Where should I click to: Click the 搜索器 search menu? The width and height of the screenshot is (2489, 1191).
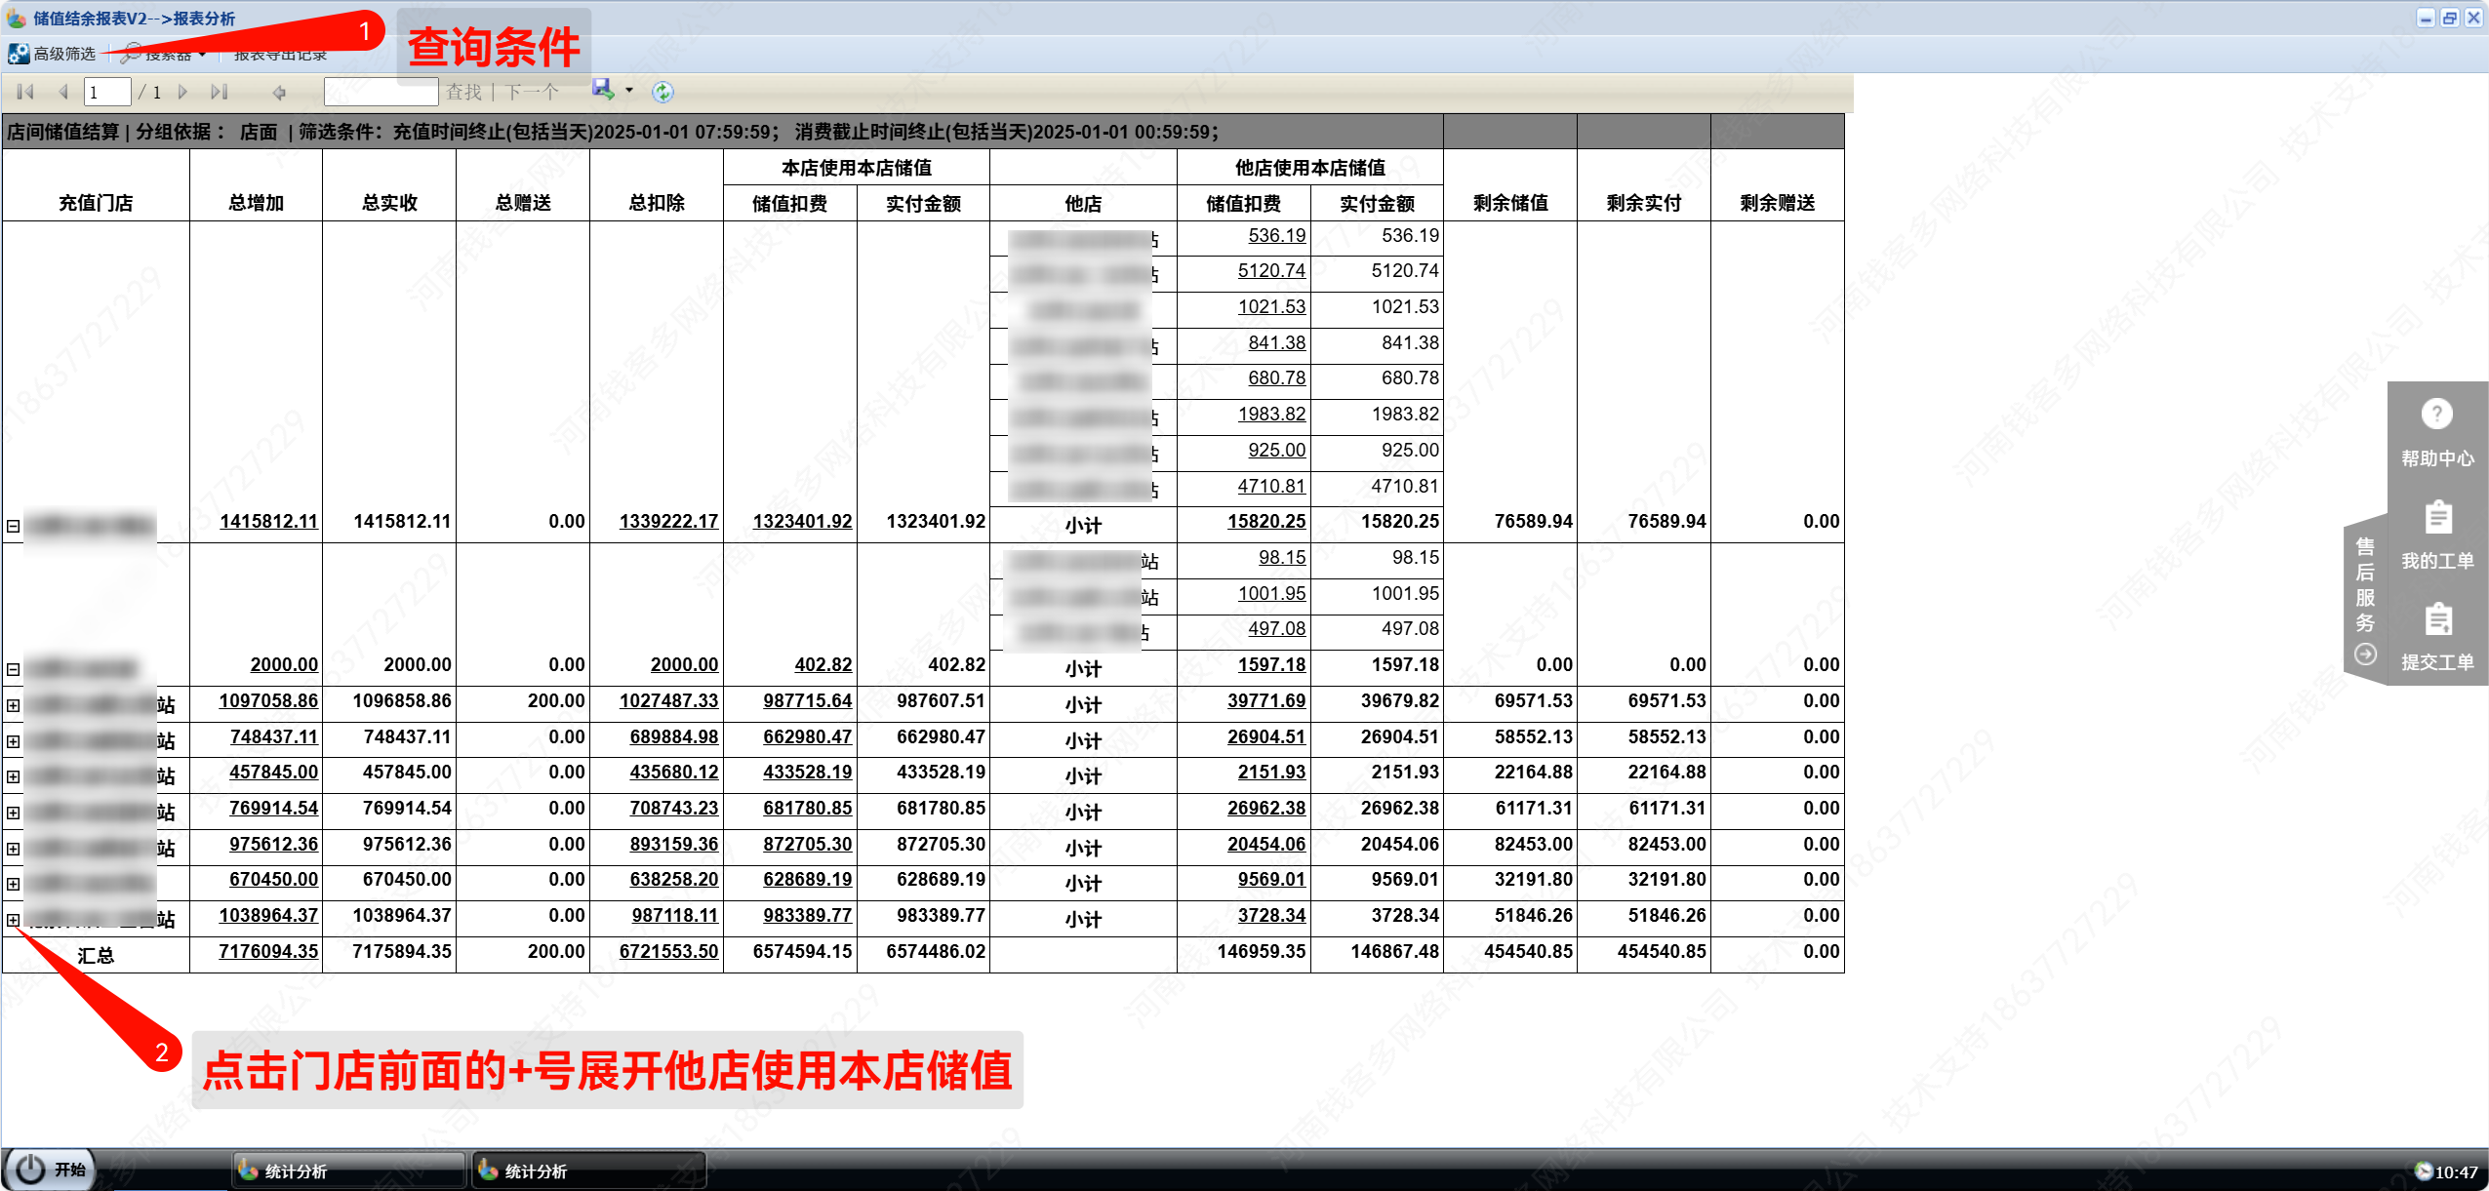click(166, 56)
